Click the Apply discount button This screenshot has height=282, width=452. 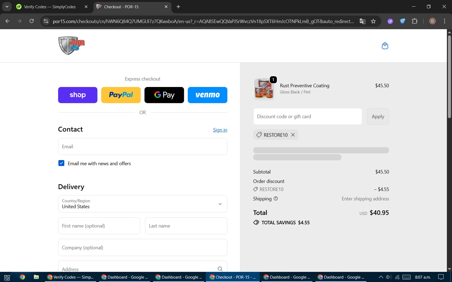[x=378, y=116]
